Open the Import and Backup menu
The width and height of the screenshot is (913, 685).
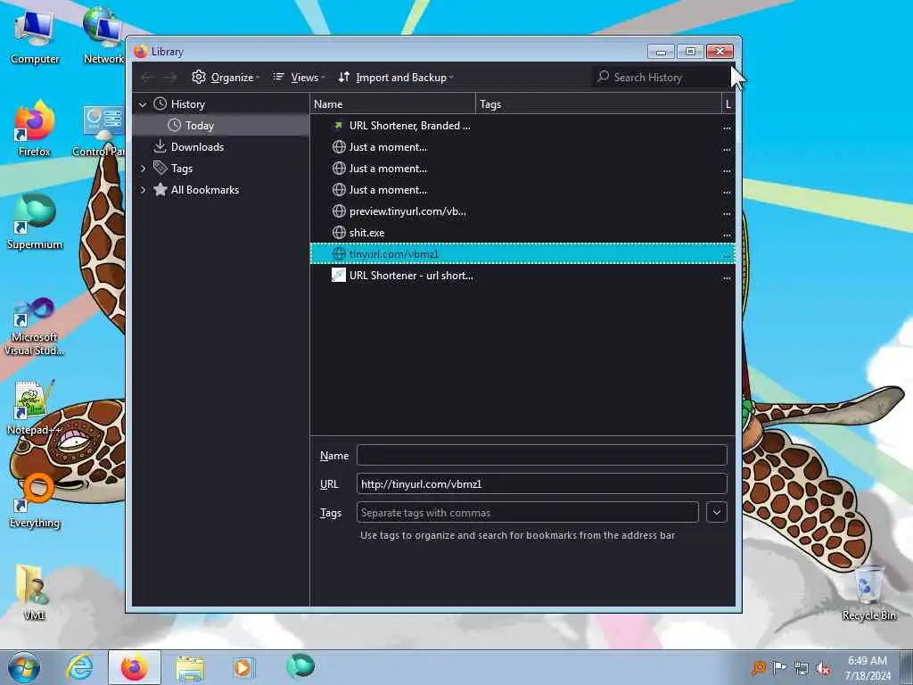click(x=396, y=78)
